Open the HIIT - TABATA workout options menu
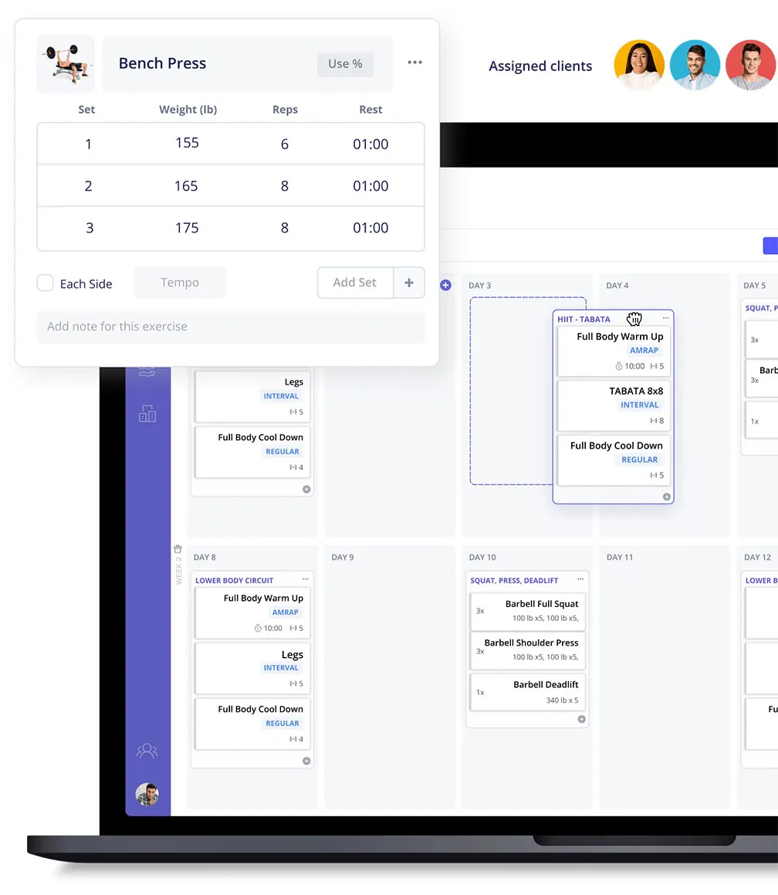Image resolution: width=778 pixels, height=895 pixels. (665, 318)
